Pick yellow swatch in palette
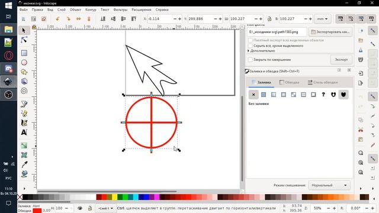The width and height of the screenshot is (379, 213). pyautogui.click(x=114, y=197)
